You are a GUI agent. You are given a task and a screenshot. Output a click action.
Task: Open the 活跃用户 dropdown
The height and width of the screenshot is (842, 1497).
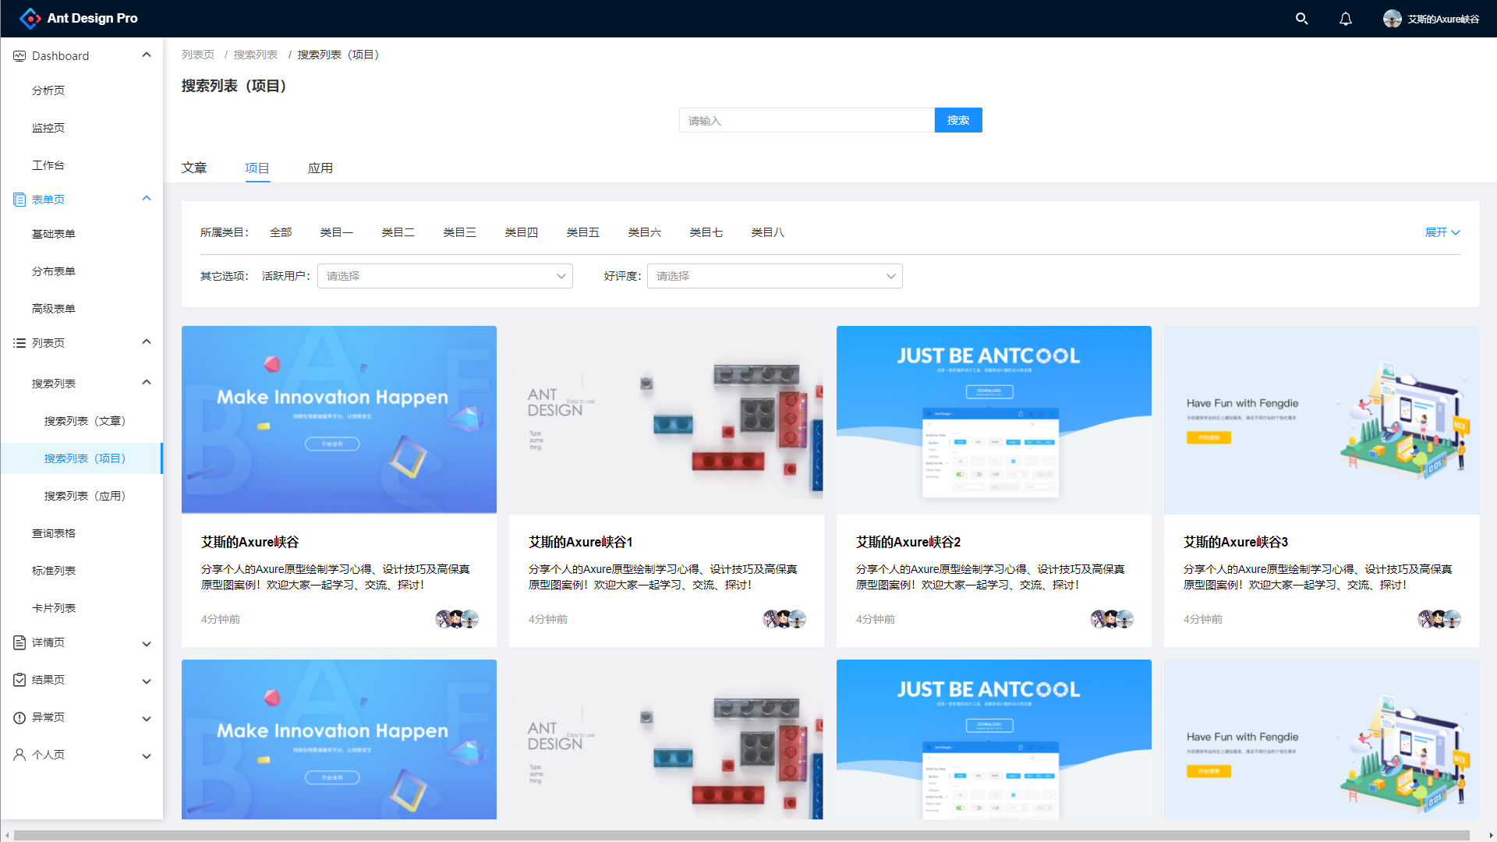coord(445,276)
